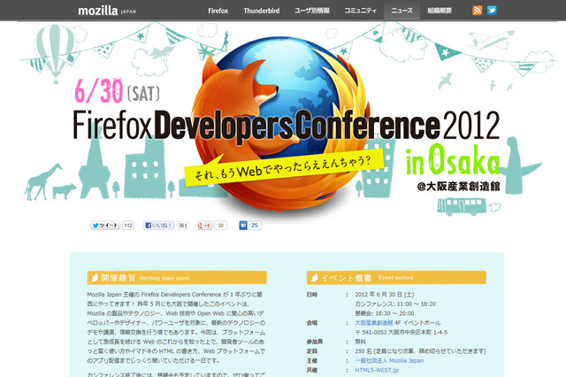Click the Google +1 button
This screenshot has height=377, width=566.
coord(204,226)
